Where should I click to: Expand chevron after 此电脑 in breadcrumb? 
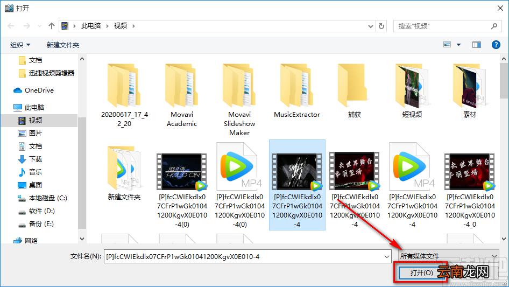pyautogui.click(x=107, y=26)
